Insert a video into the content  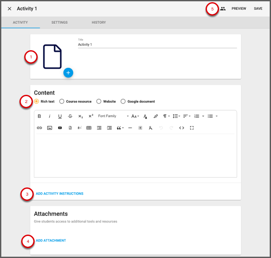pyautogui.click(x=60, y=128)
